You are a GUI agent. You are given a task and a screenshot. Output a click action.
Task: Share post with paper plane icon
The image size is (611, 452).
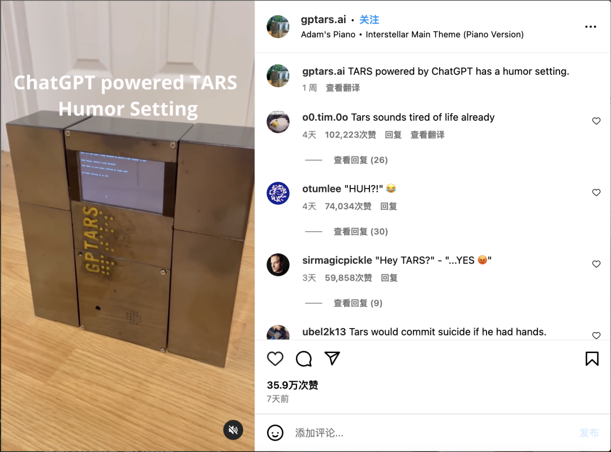click(x=333, y=359)
